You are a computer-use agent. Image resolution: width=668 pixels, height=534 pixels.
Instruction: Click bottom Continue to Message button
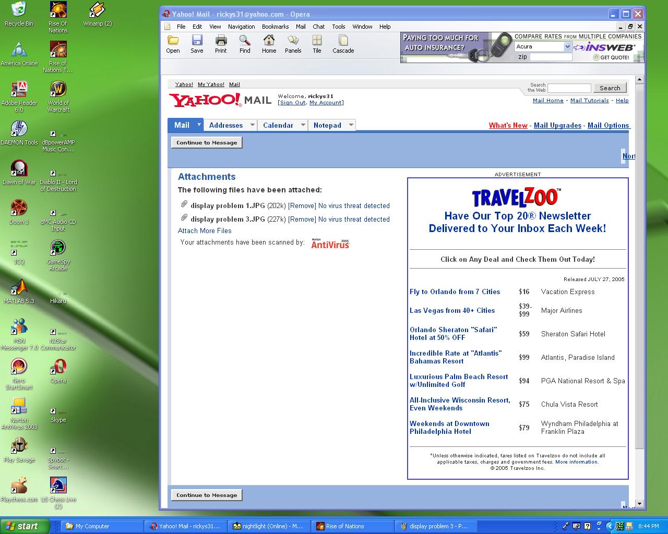tap(207, 495)
